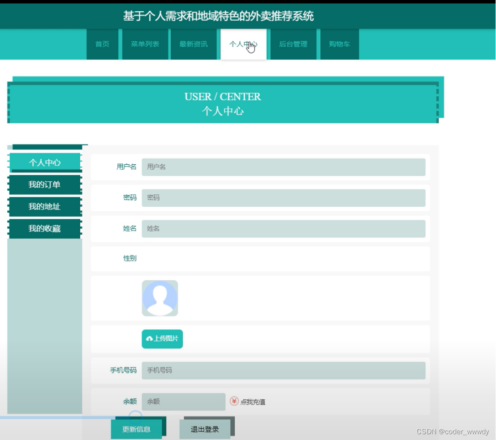Click the 更新信息 button

coord(136,429)
